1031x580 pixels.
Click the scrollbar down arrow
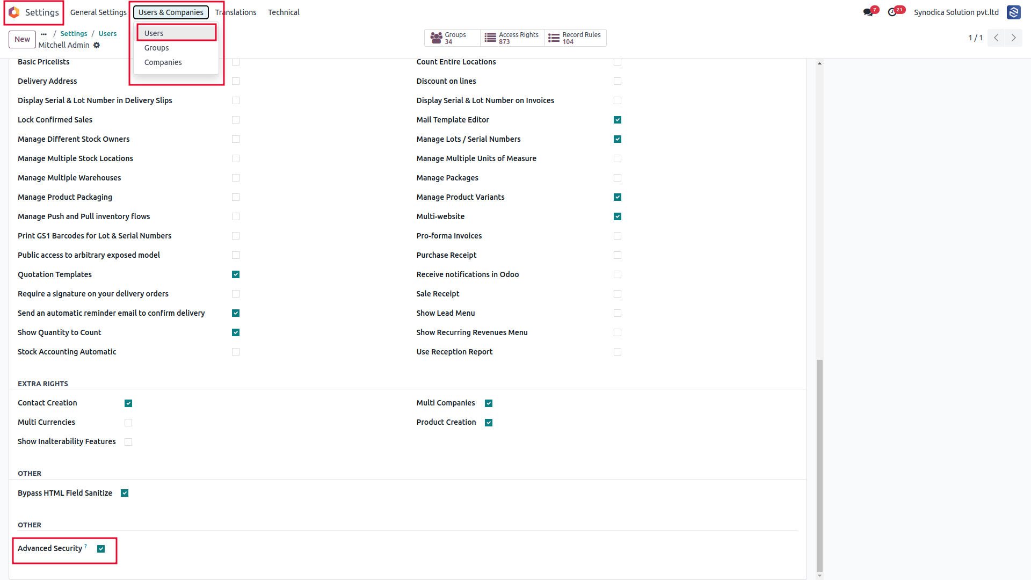819,576
